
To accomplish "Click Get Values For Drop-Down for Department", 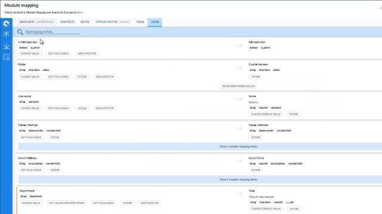I will (67, 203).
